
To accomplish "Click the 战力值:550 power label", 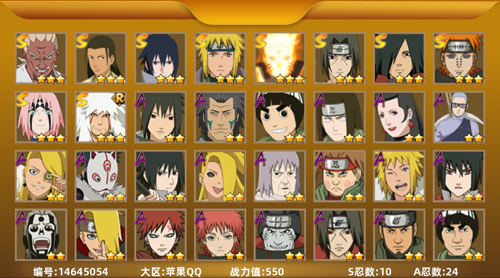I will [x=257, y=272].
